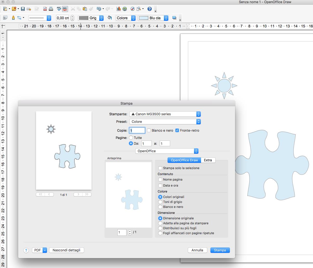Click the printer icon in the toolbar
This screenshot has width=313, height=268.
coord(51,9)
